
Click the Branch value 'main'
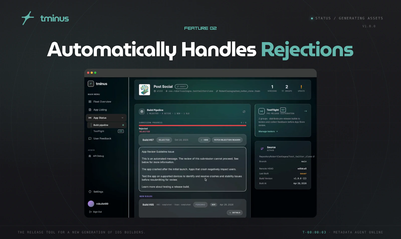click(x=304, y=162)
